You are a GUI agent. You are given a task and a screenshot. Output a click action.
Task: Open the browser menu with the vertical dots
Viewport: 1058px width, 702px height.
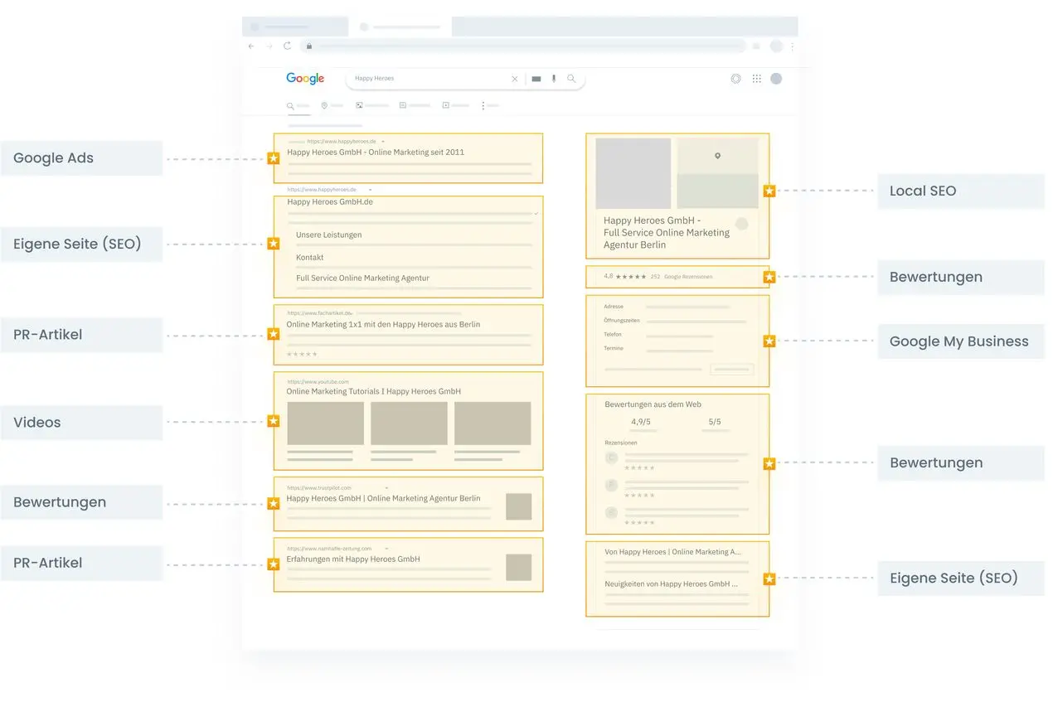793,46
